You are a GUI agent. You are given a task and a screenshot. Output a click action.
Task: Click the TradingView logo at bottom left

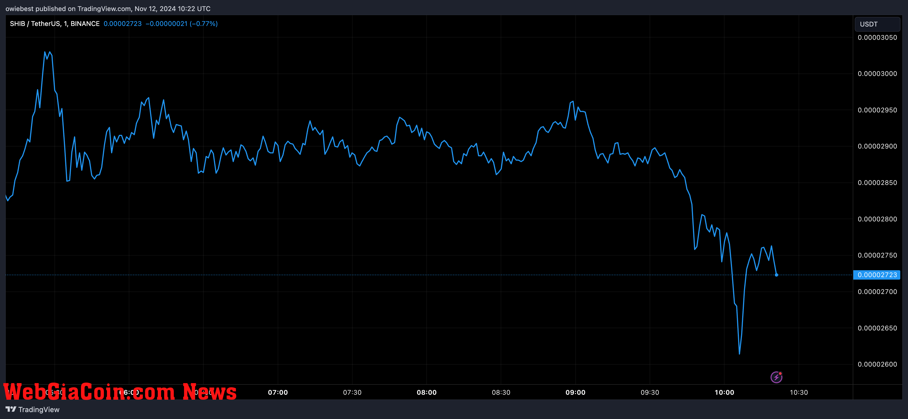click(x=32, y=410)
